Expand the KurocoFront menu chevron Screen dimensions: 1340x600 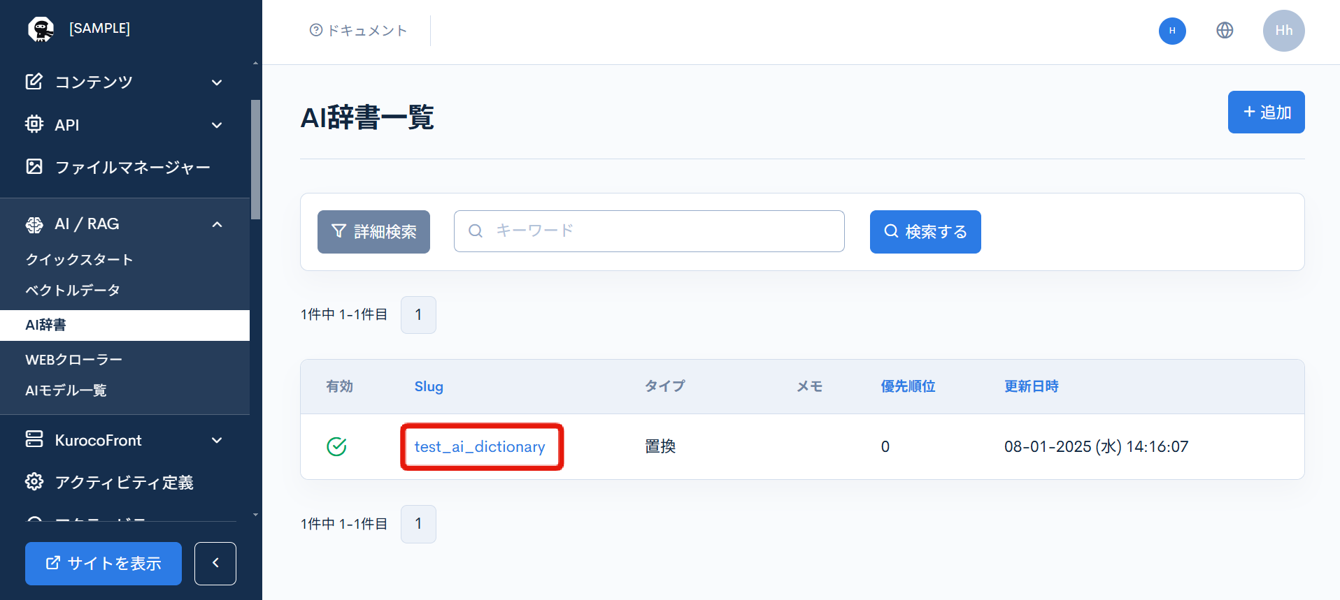click(217, 440)
